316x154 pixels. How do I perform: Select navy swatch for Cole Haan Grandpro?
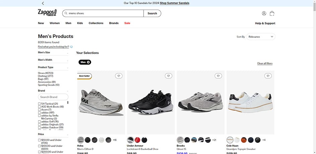[251, 140]
